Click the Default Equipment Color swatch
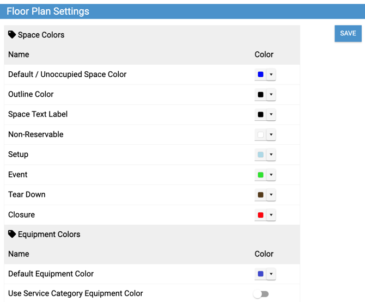The image size is (365, 302). (260, 274)
